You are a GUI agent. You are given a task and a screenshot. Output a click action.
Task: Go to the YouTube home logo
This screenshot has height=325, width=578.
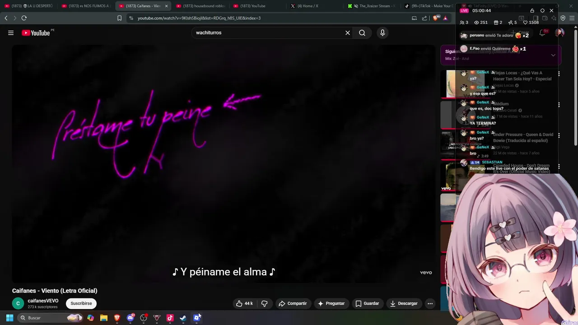[36, 32]
